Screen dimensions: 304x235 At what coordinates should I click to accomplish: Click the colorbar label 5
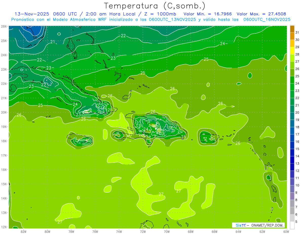point(297,222)
